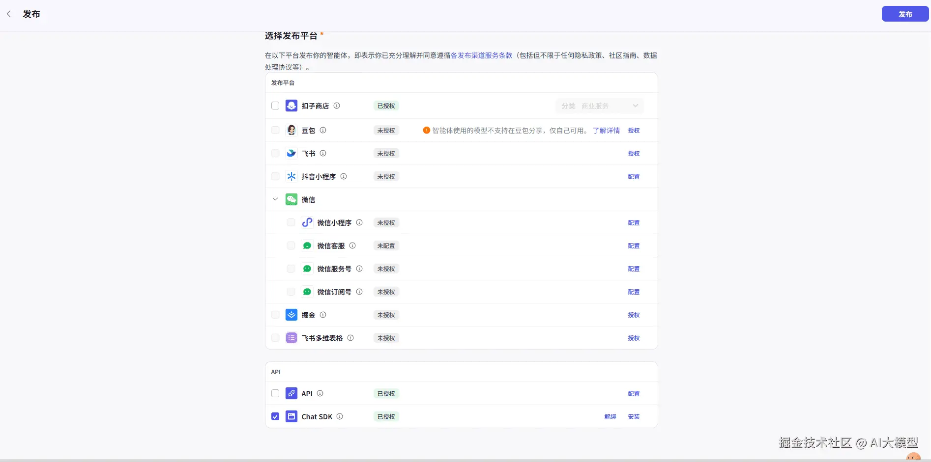Click the 抖音小程序 icon

point(291,176)
